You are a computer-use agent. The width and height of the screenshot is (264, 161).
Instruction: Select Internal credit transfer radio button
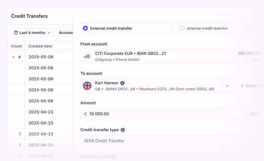click(x=182, y=28)
